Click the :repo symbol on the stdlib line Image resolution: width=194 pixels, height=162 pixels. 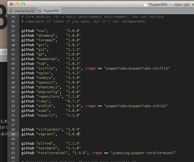pos(90,106)
